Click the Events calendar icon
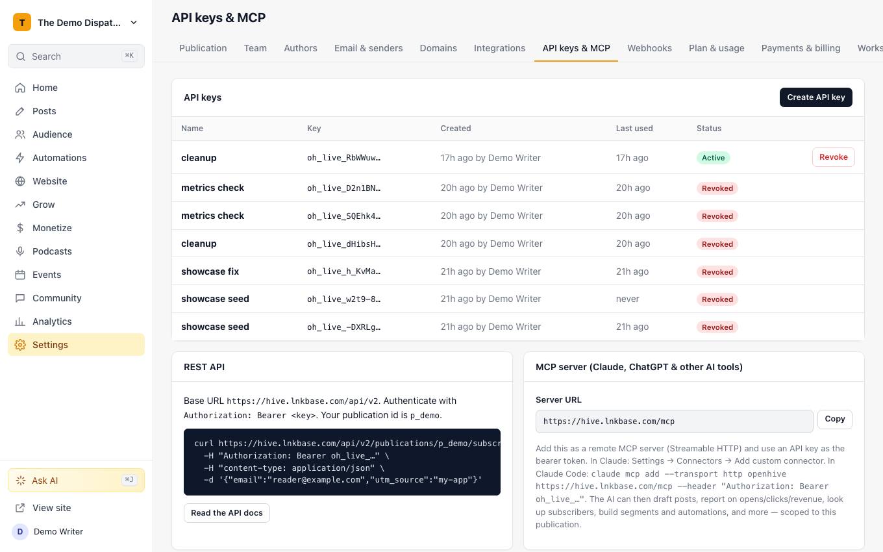 pyautogui.click(x=20, y=275)
